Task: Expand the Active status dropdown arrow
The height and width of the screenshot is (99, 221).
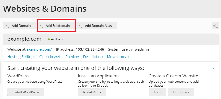Action: (63, 40)
